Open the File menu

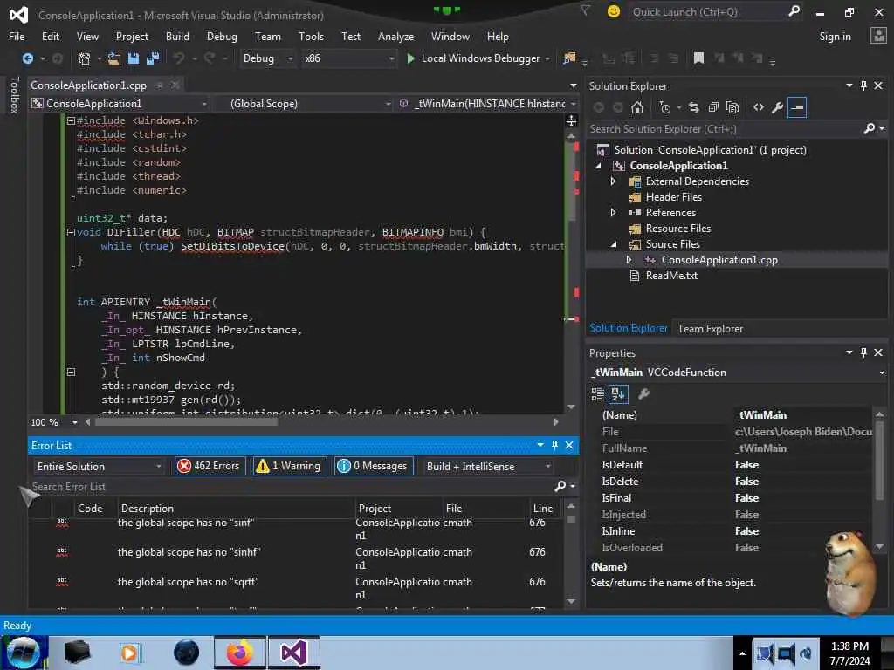[17, 36]
